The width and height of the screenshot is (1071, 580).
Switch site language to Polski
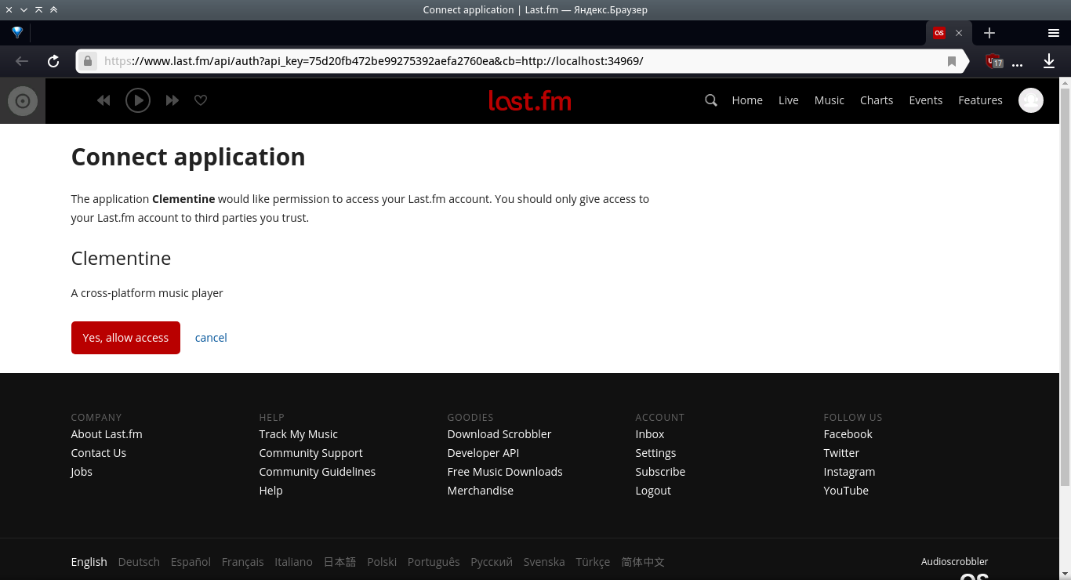382,562
